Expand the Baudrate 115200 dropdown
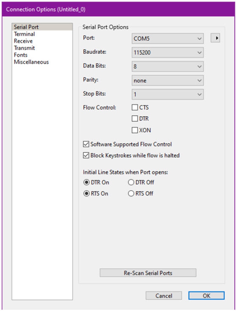236x311 pixels. point(168,52)
